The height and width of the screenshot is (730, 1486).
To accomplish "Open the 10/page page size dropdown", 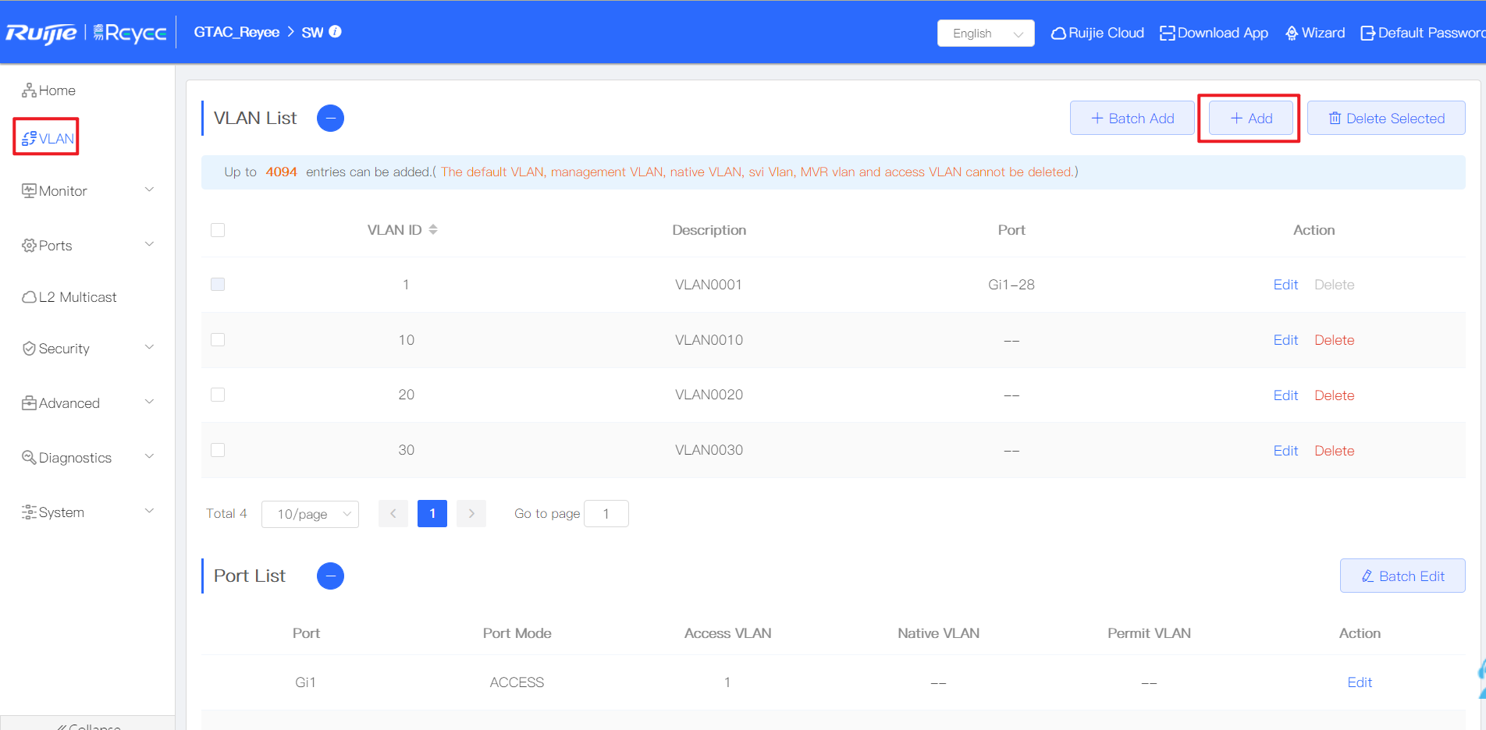I will click(x=310, y=514).
